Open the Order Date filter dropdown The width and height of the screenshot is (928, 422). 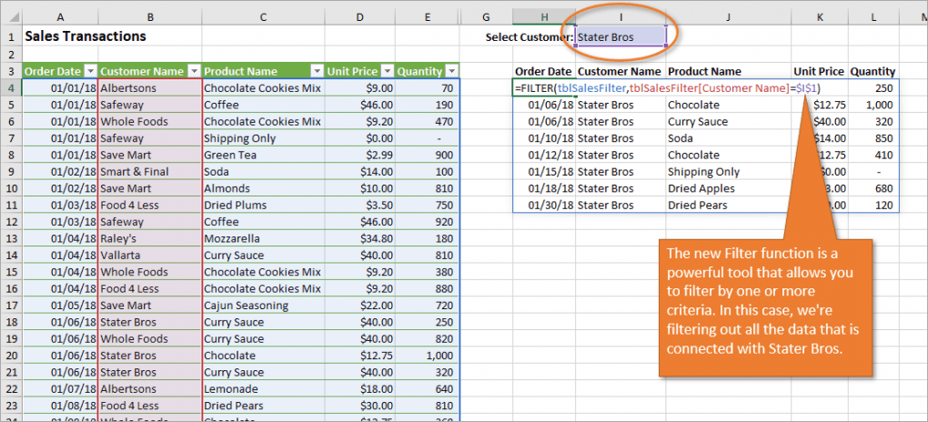coord(90,71)
